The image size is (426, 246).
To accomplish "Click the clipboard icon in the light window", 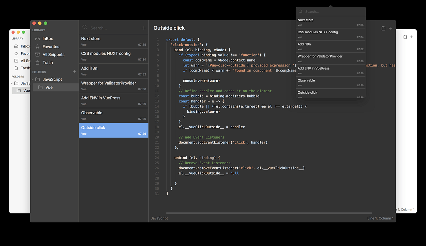I will (405, 37).
